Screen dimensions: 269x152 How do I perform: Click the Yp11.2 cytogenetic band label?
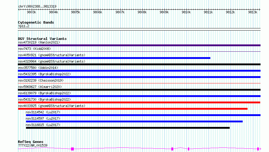24,26
